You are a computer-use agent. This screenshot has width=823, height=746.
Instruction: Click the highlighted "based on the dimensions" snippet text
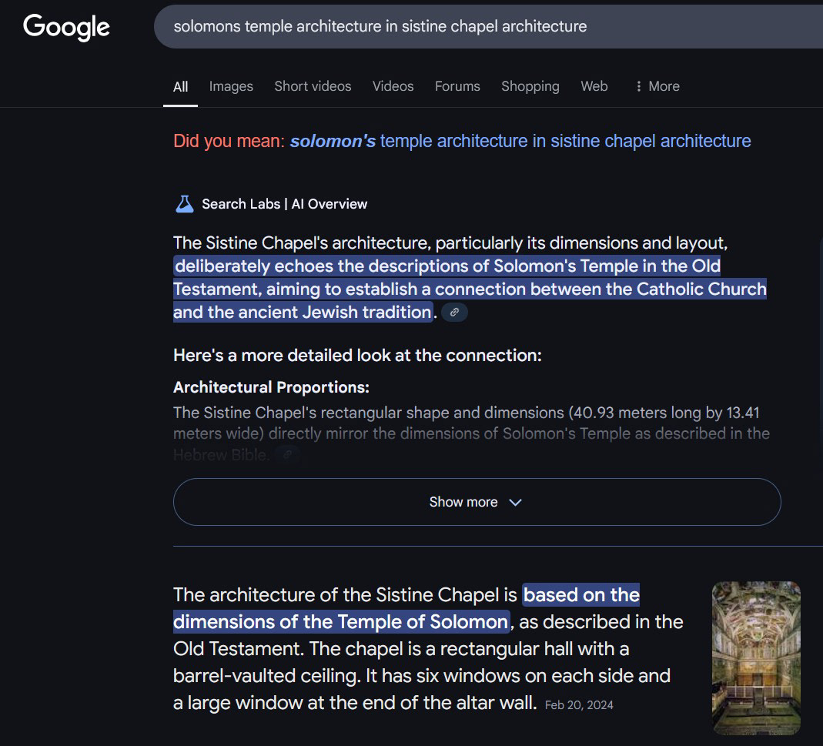click(x=406, y=608)
